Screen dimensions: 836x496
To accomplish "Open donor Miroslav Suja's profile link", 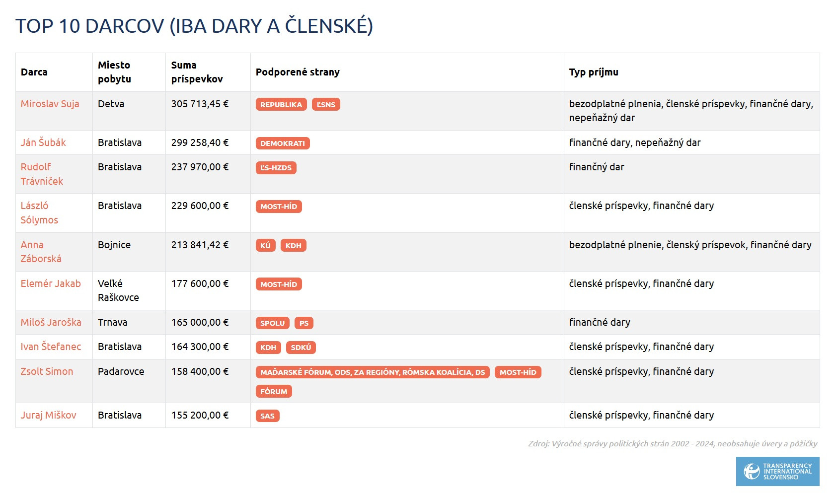I will click(50, 104).
